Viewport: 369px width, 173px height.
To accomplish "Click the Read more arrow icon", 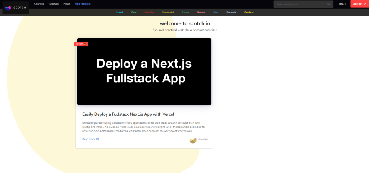I will (x=97, y=139).
